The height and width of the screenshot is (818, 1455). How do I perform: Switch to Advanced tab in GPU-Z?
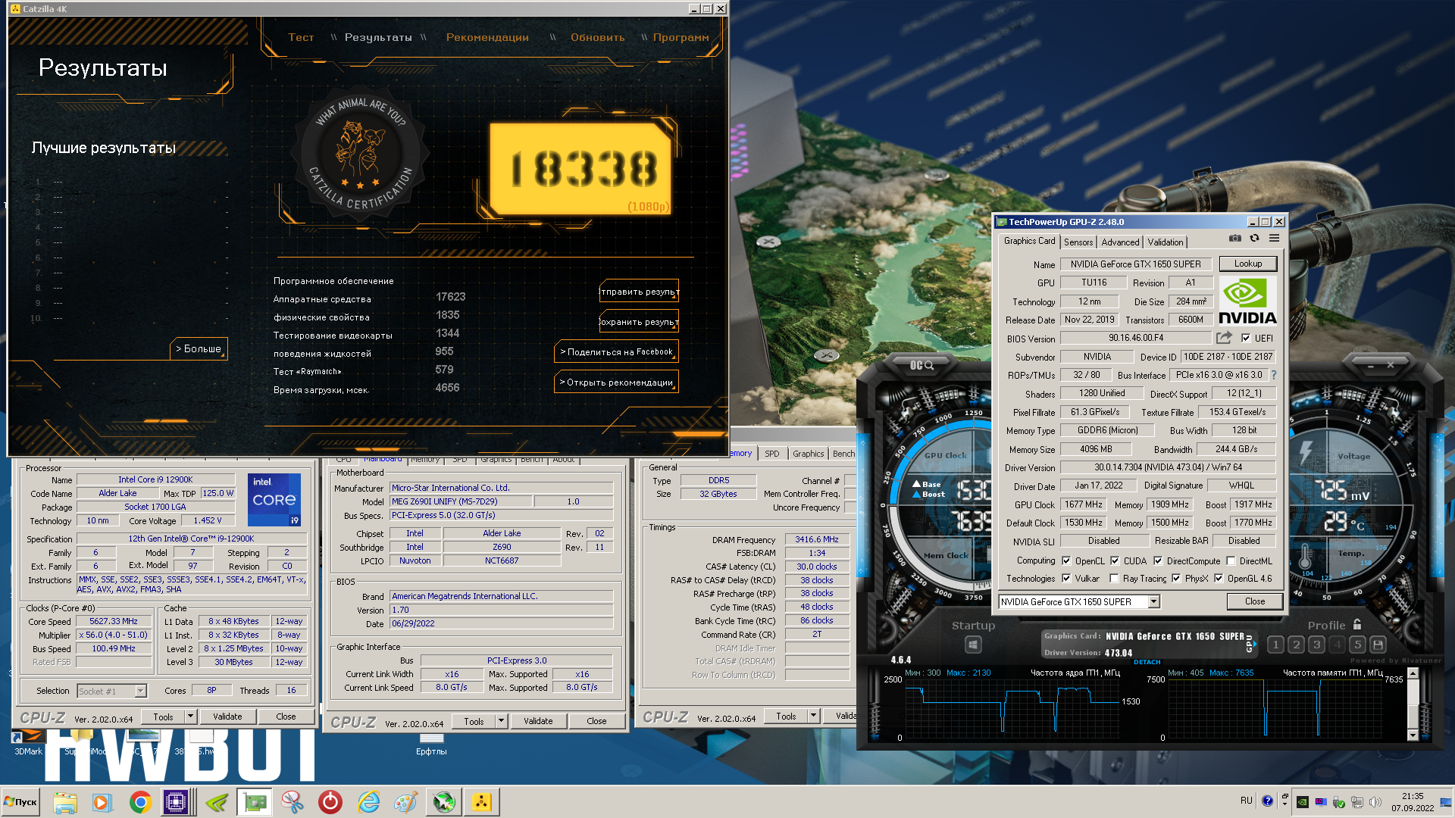[x=1120, y=242]
